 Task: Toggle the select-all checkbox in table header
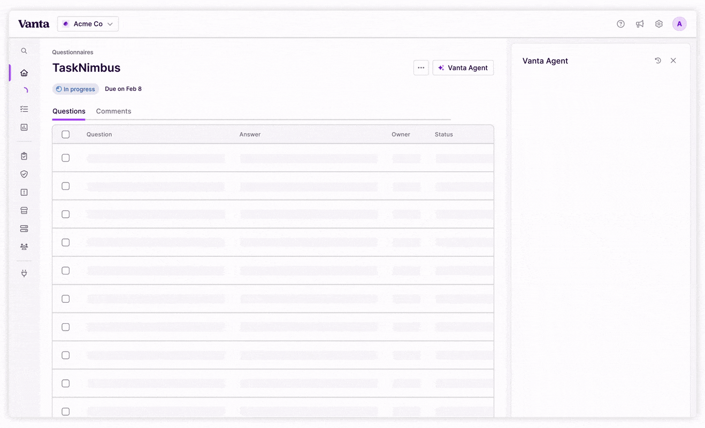66,135
